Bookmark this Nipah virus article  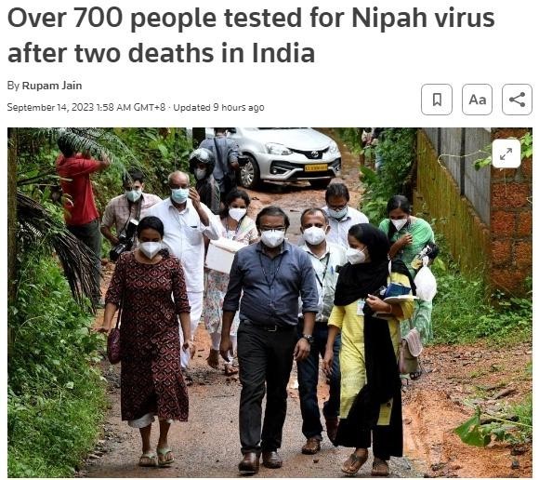437,100
